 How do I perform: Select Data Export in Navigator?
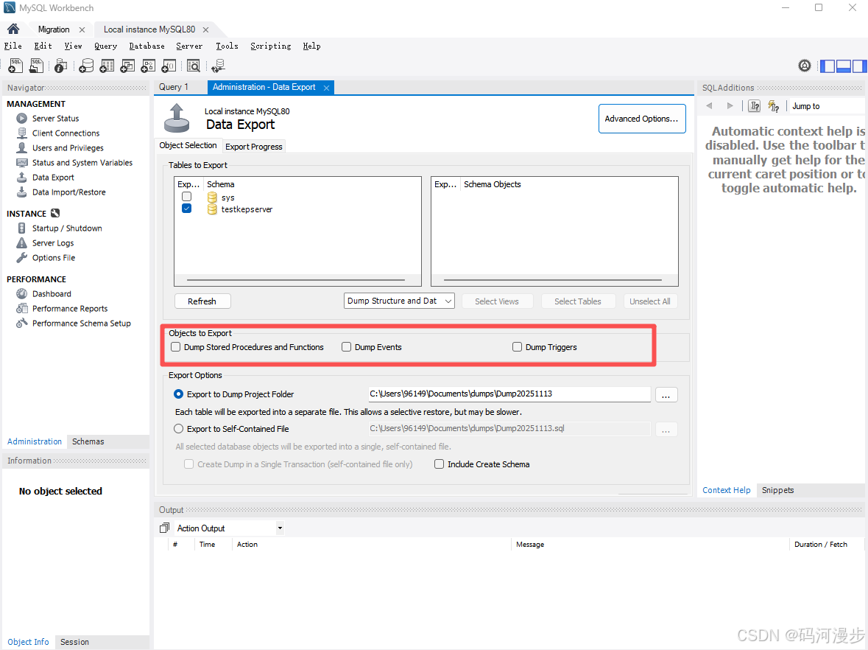(x=53, y=178)
